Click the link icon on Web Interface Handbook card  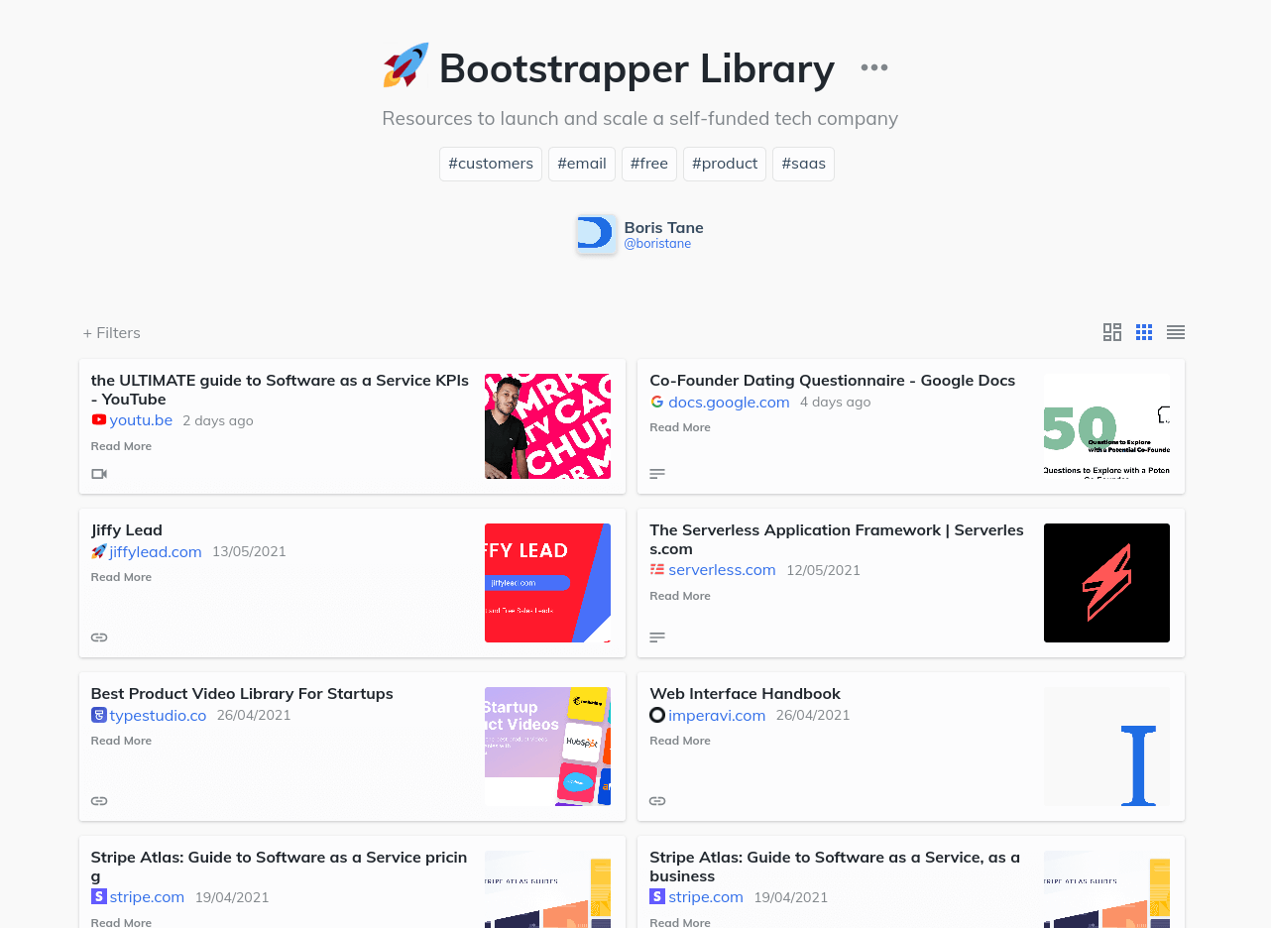click(657, 801)
